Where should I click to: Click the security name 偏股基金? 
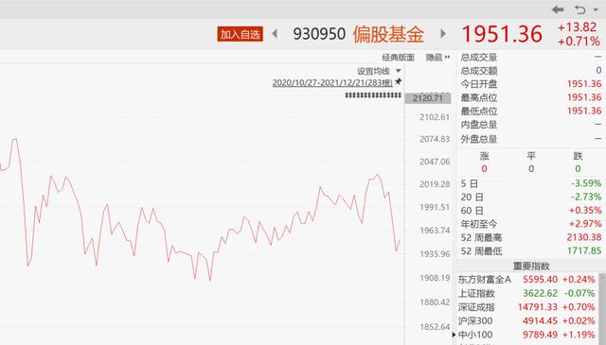tap(388, 34)
